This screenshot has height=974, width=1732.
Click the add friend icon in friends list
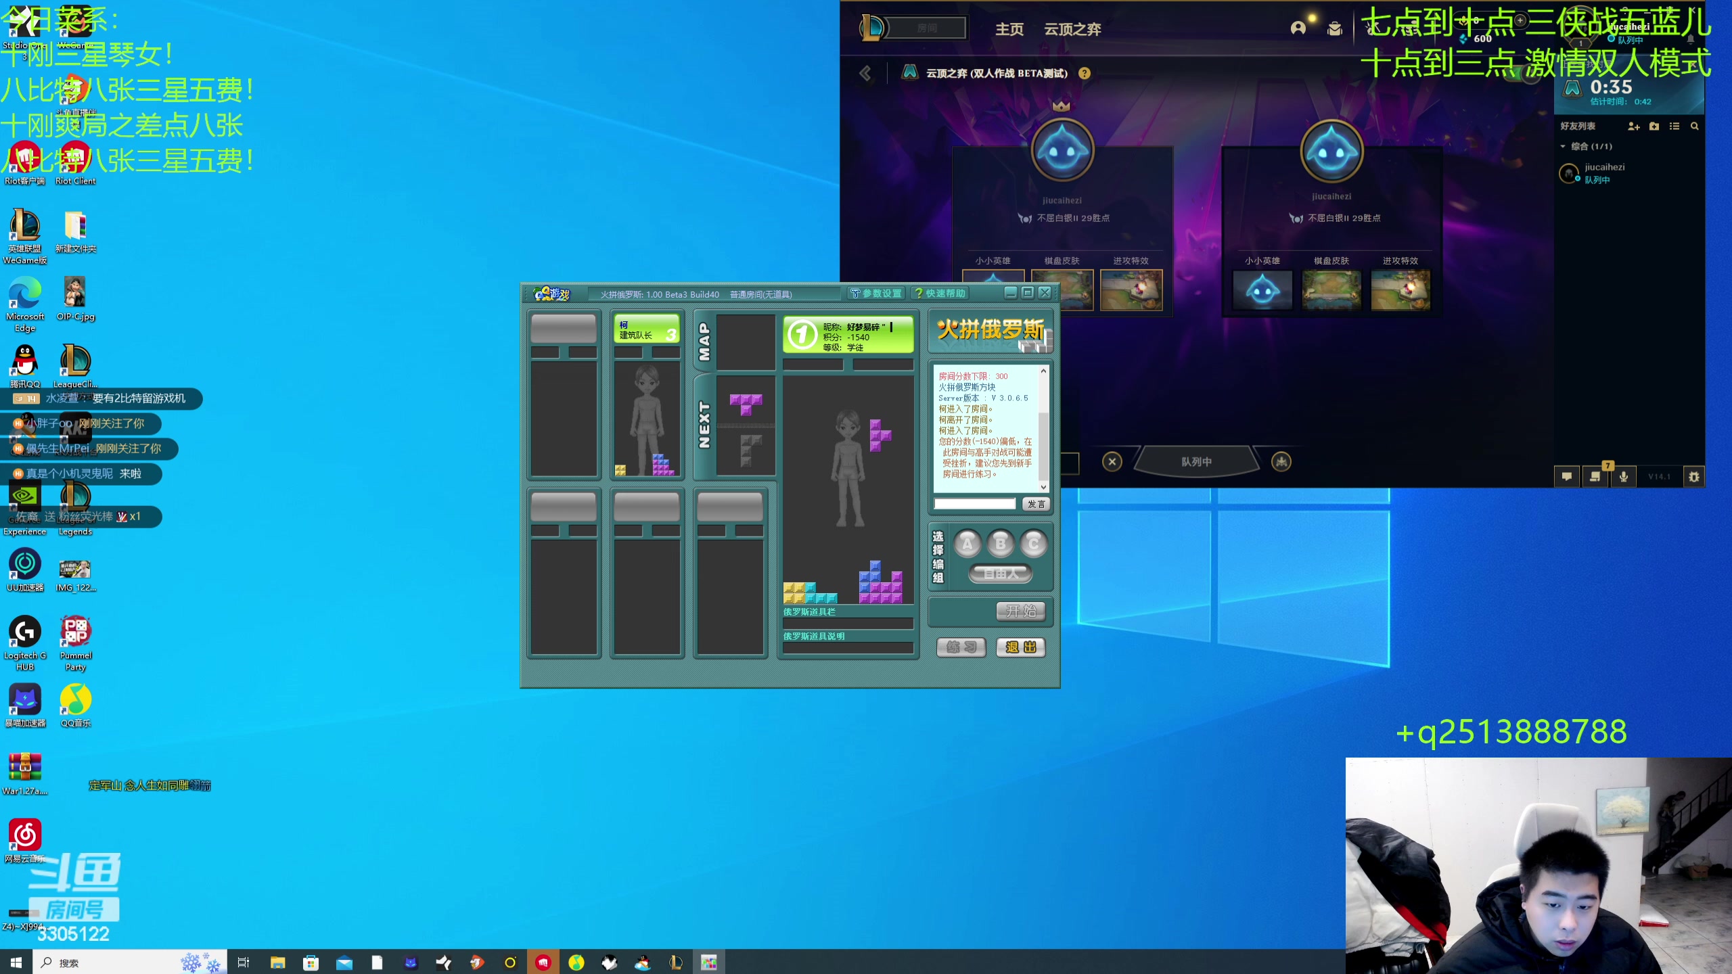(1634, 126)
